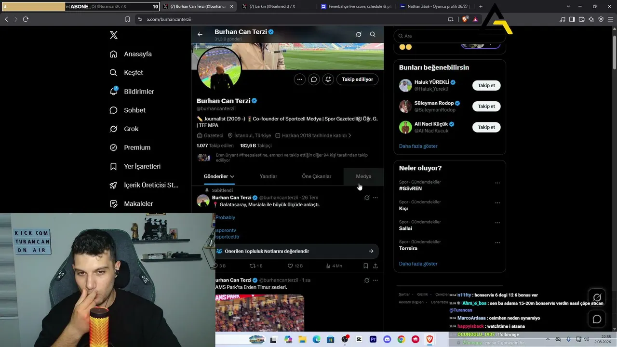Switch to the Yanıtlar tab
Viewport: 617px width, 347px height.
(x=268, y=176)
